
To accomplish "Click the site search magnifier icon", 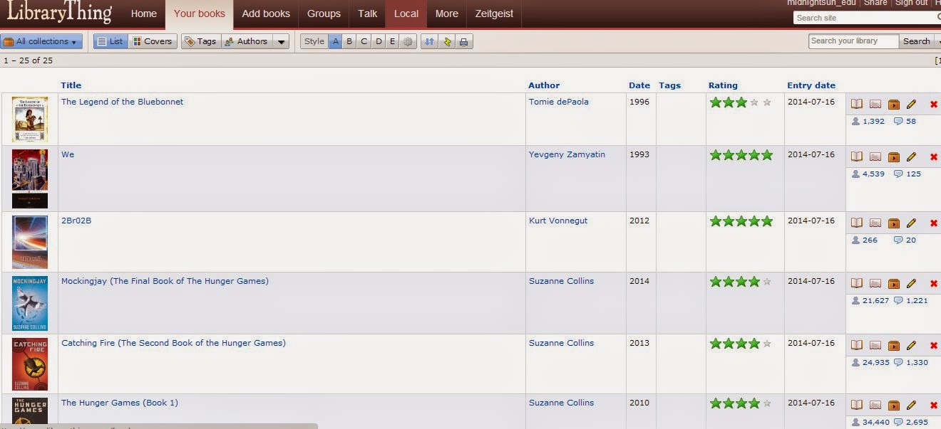I will (x=940, y=17).
